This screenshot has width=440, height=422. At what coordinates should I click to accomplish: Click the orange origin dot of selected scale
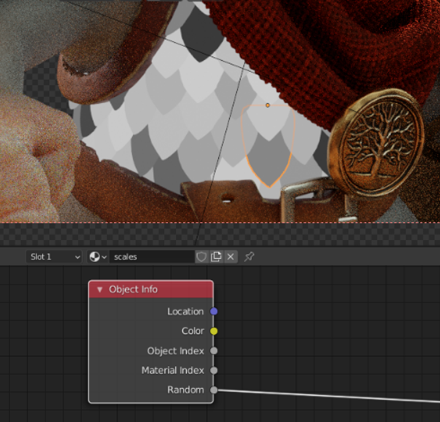[268, 106]
